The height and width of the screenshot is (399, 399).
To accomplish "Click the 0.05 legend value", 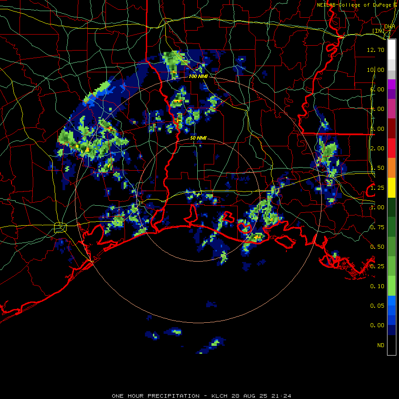I will [x=377, y=306].
